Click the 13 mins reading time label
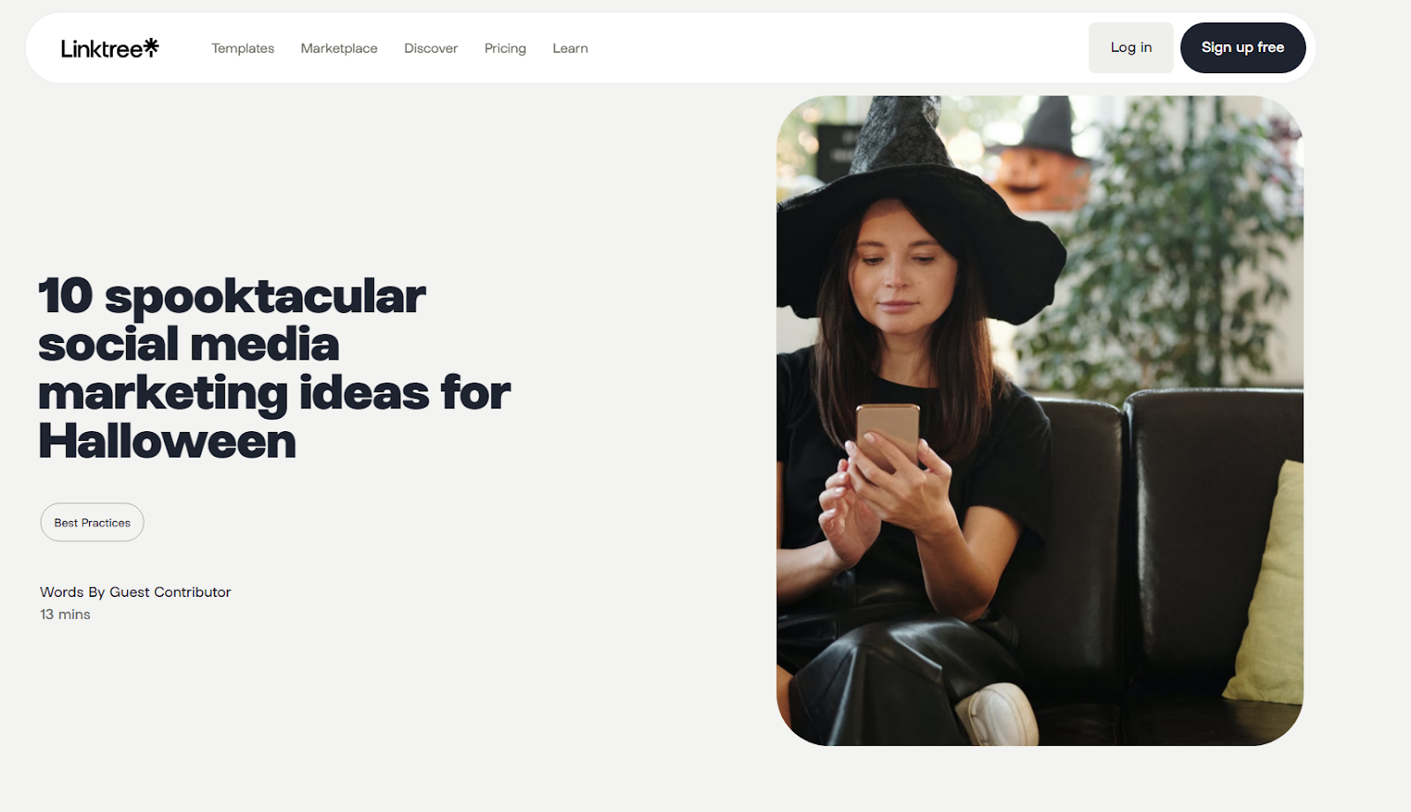1411x812 pixels. coord(64,615)
